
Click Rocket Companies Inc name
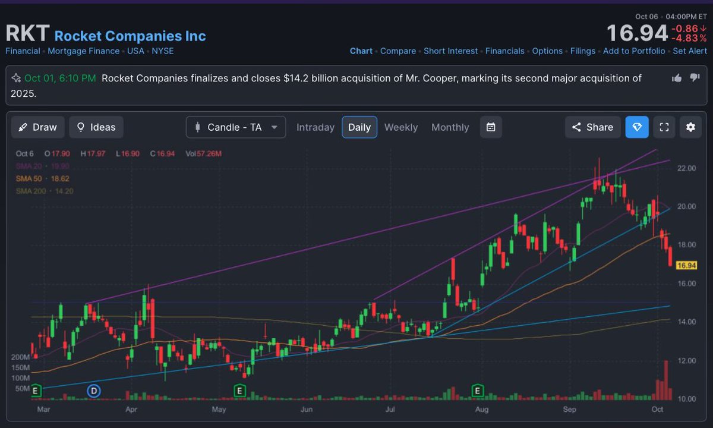pyautogui.click(x=130, y=36)
